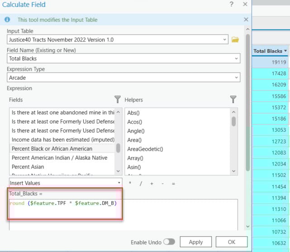Select table cell with value 11310
Screen dimensions: 290x252
tap(270, 209)
